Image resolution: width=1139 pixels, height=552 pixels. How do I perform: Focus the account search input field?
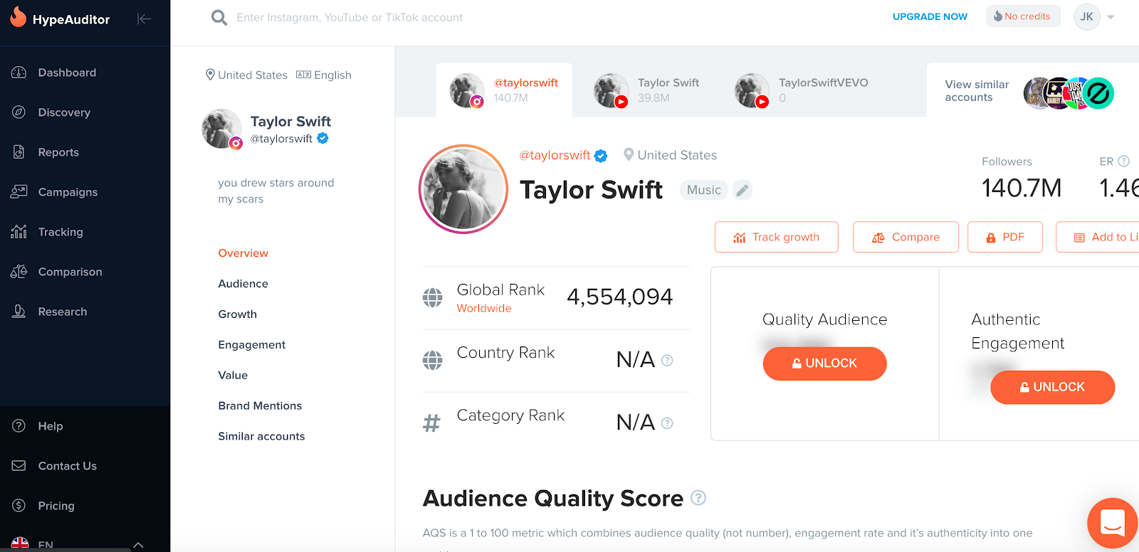point(350,18)
